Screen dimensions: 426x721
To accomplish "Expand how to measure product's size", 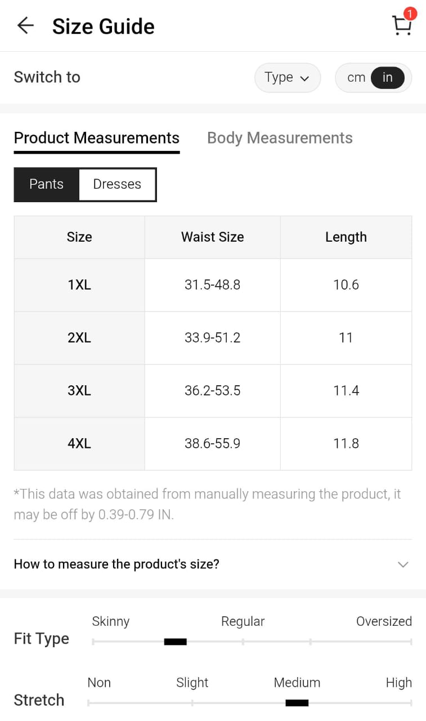I will click(x=116, y=564).
